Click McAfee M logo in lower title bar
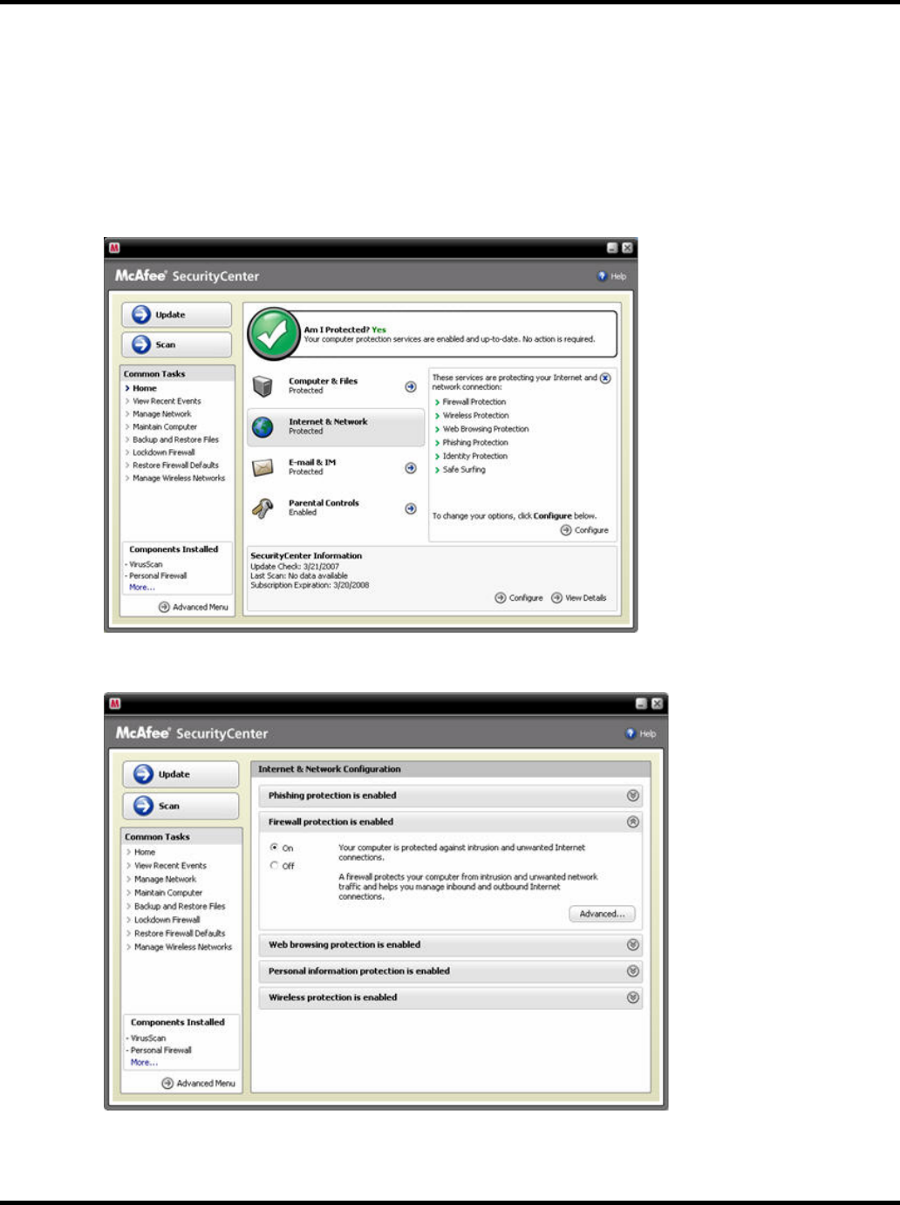 point(115,704)
